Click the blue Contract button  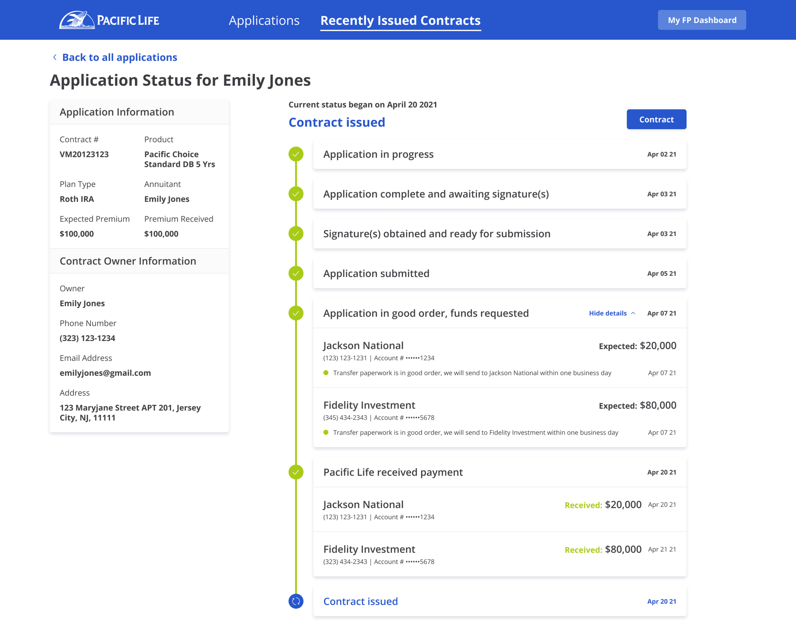pyautogui.click(x=656, y=120)
